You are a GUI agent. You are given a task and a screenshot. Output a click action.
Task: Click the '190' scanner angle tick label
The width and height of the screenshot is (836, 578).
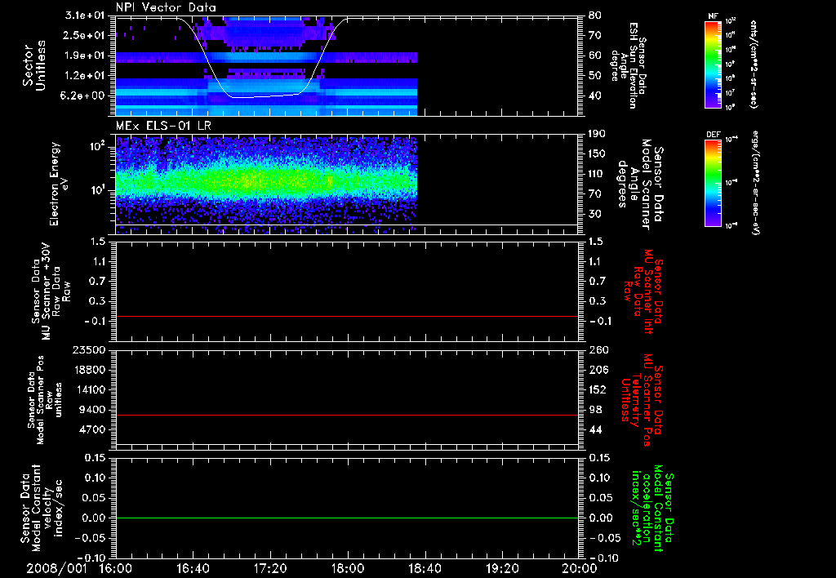597,134
